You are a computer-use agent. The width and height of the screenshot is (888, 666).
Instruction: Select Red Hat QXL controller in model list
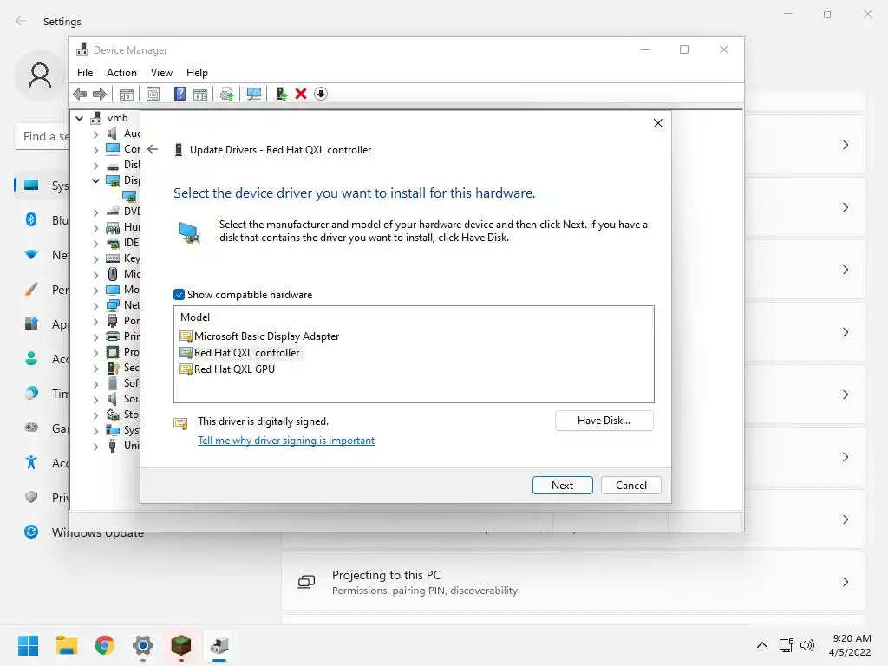tap(239, 352)
